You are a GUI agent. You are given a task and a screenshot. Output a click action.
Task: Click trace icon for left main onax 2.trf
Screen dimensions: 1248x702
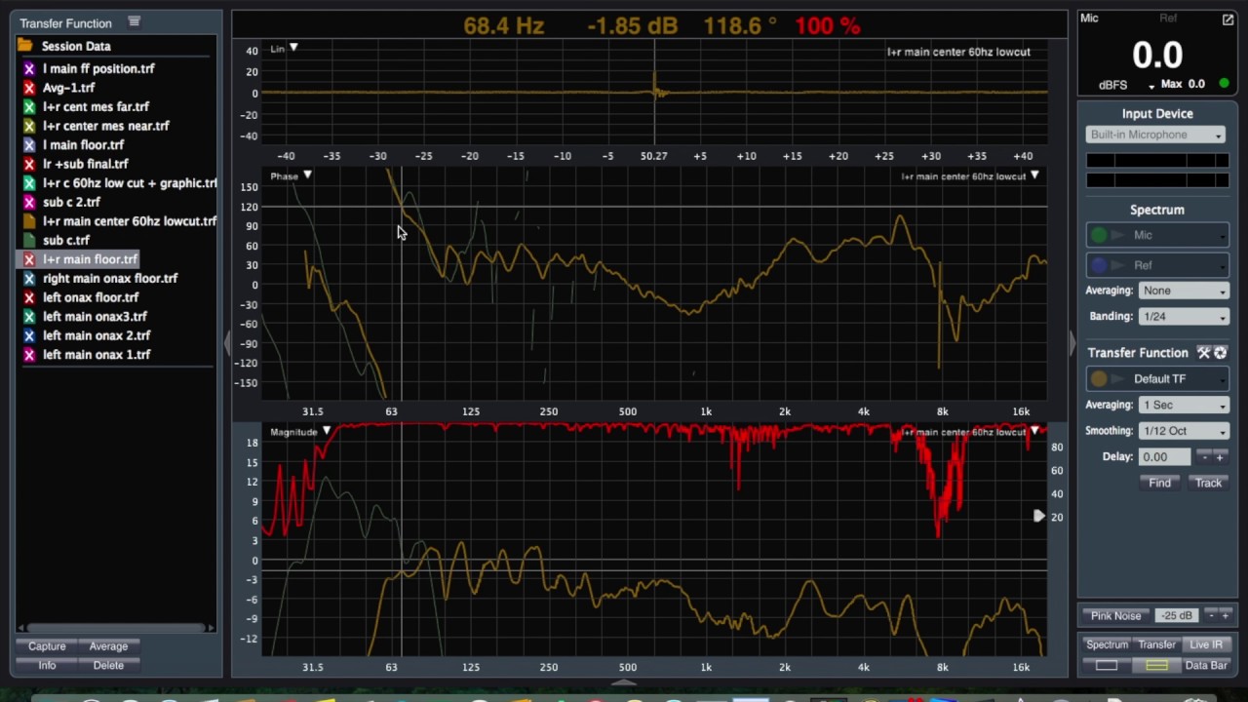pos(29,335)
